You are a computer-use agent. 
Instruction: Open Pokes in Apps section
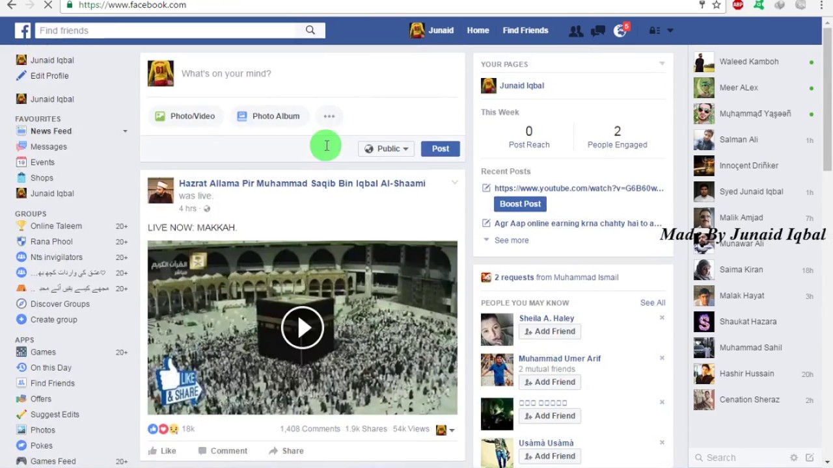click(41, 446)
